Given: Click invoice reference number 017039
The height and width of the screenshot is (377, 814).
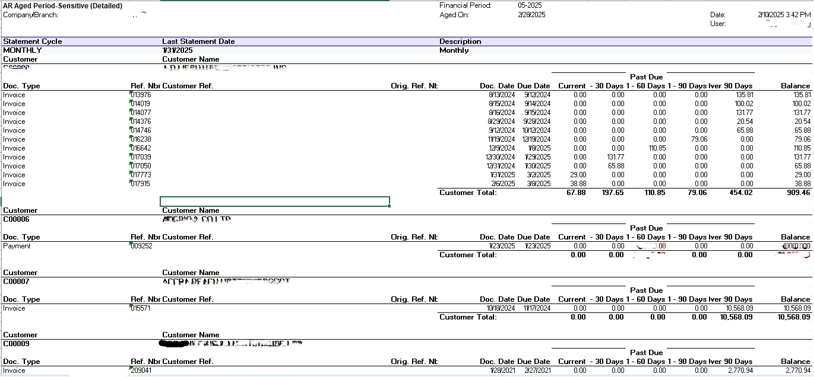Looking at the screenshot, I should [x=141, y=157].
